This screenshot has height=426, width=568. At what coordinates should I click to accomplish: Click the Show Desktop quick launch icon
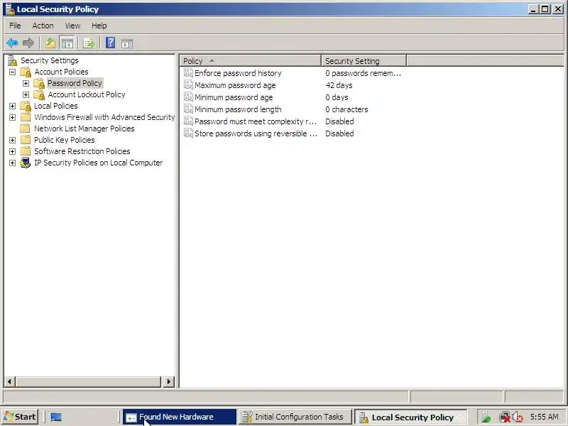pyautogui.click(x=56, y=417)
